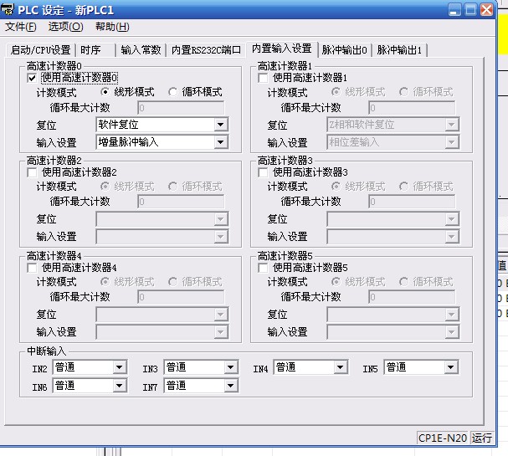Switch to the 启动/CPU设置 tab
The height and width of the screenshot is (456, 508).
[x=41, y=50]
